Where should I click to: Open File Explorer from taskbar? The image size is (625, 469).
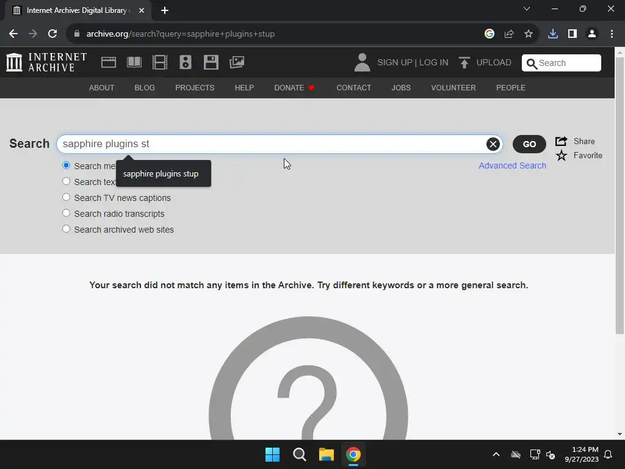pos(327,454)
